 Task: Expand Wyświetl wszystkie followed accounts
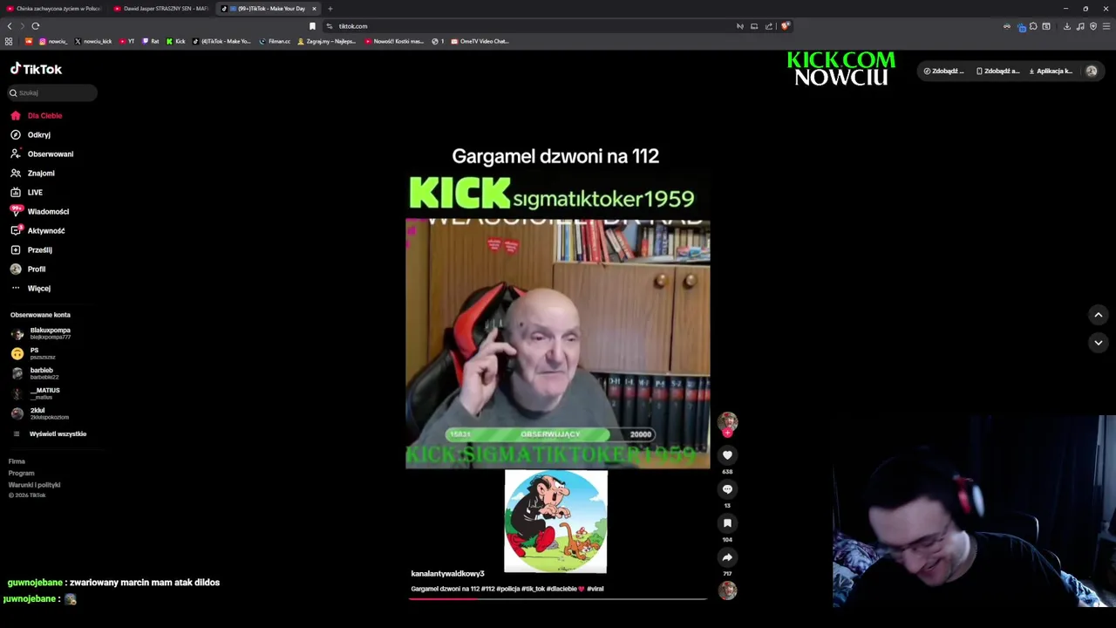coord(49,434)
